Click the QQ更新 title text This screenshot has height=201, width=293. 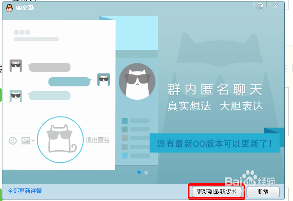pyautogui.click(x=25, y=8)
